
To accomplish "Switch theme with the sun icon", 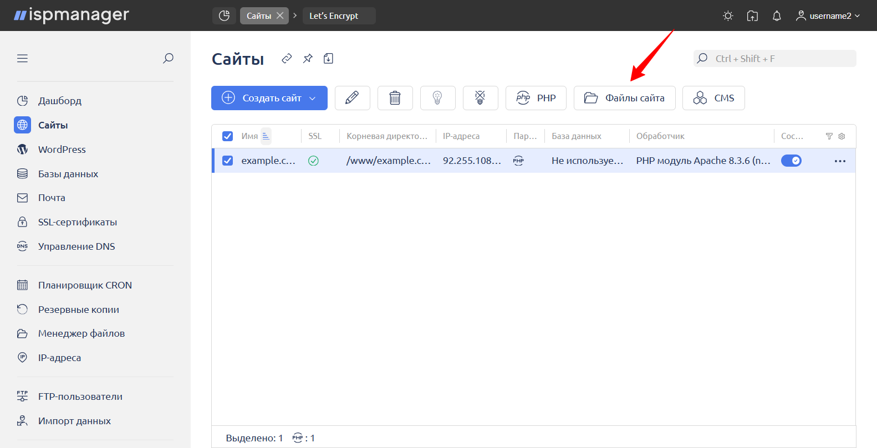I will tap(728, 16).
